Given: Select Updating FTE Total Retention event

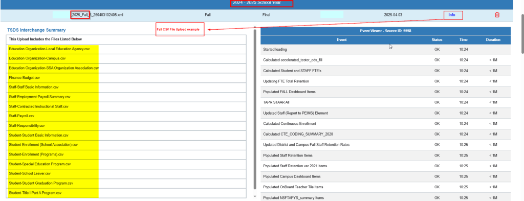Looking at the screenshot, I should tap(385, 81).
